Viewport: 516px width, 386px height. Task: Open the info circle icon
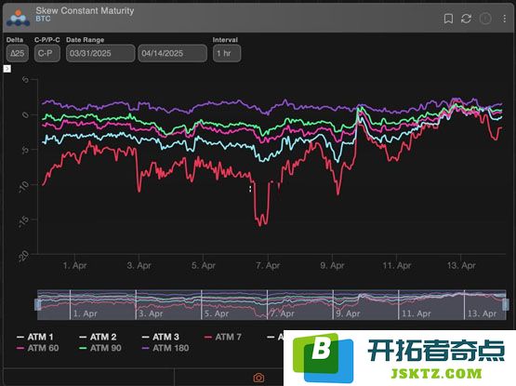coord(485,19)
